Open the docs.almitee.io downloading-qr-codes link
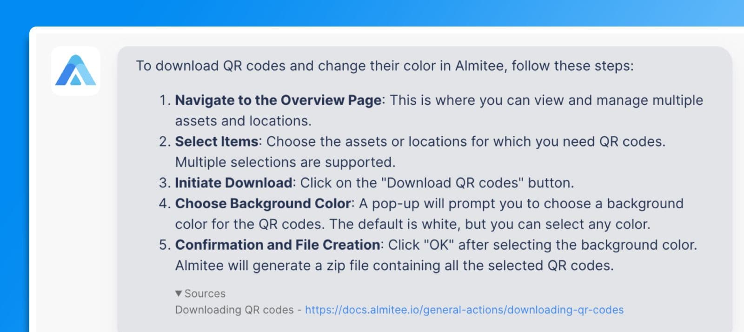The height and width of the screenshot is (332, 744). tap(464, 310)
